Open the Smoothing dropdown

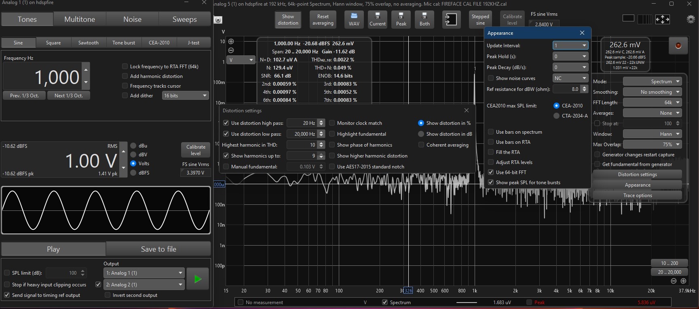pos(652,92)
